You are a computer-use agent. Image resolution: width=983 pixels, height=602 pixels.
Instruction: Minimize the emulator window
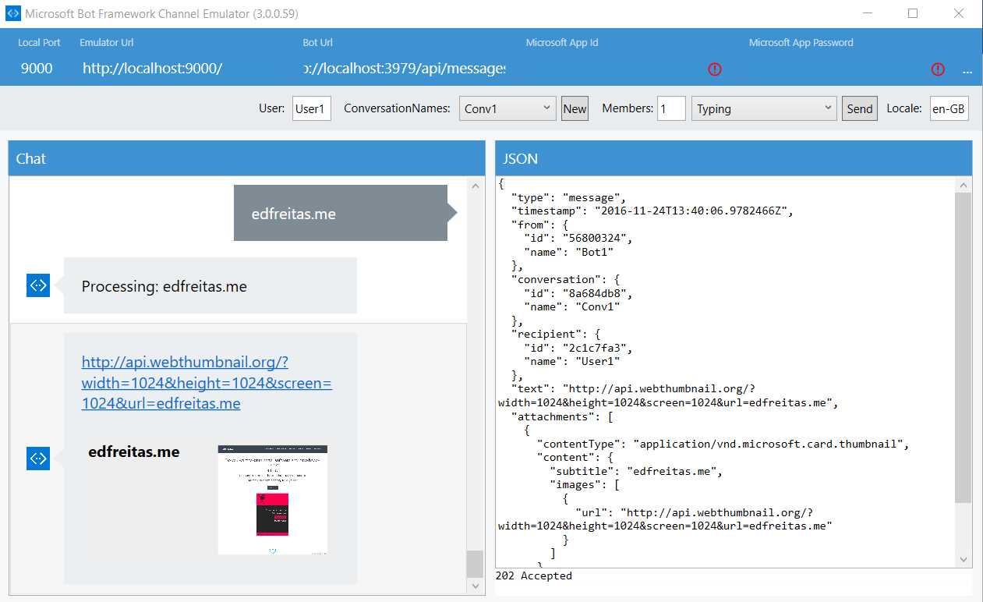click(x=868, y=13)
